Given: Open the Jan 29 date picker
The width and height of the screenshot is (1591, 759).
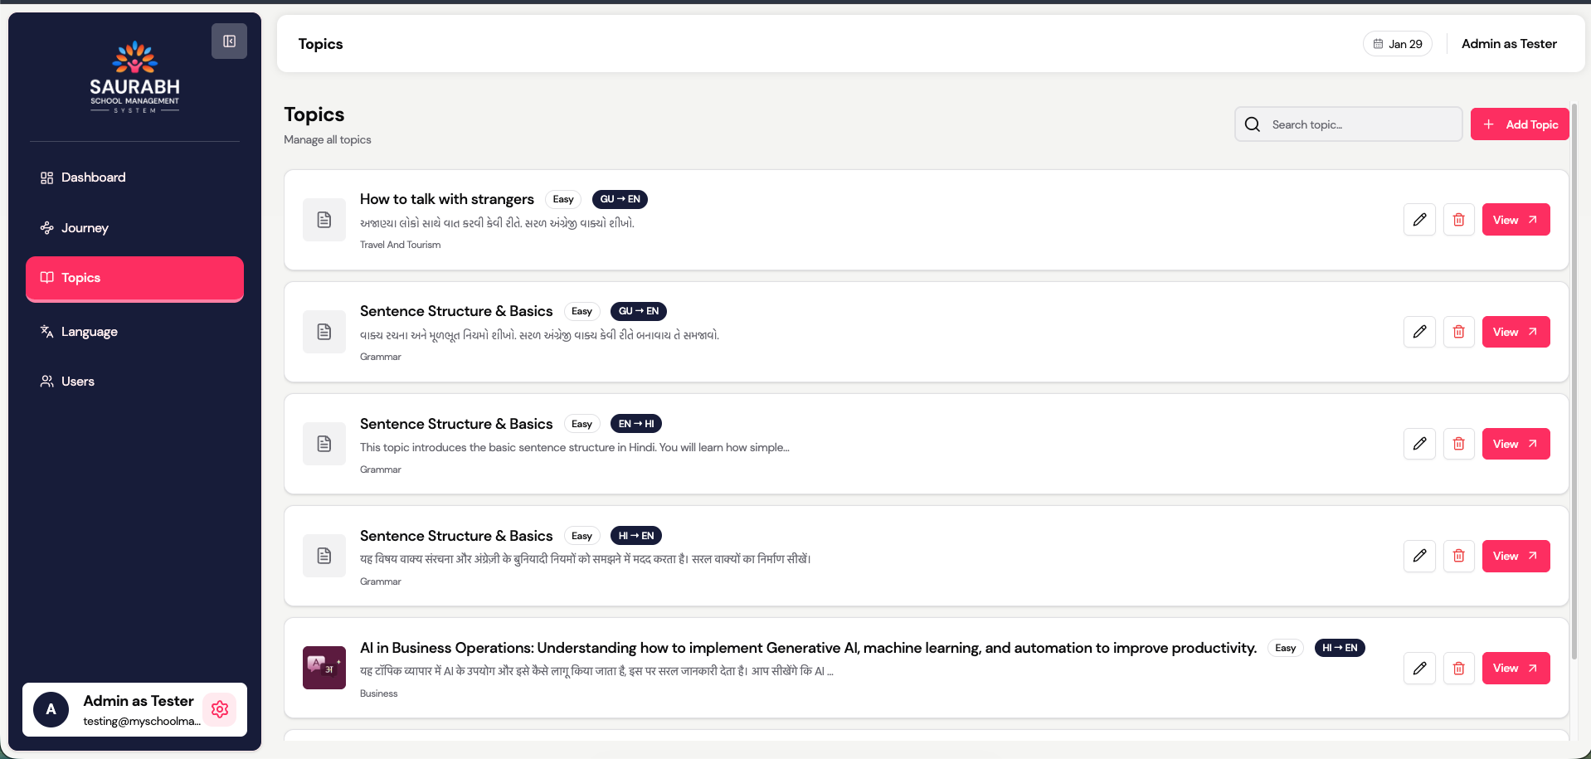Looking at the screenshot, I should coord(1398,44).
